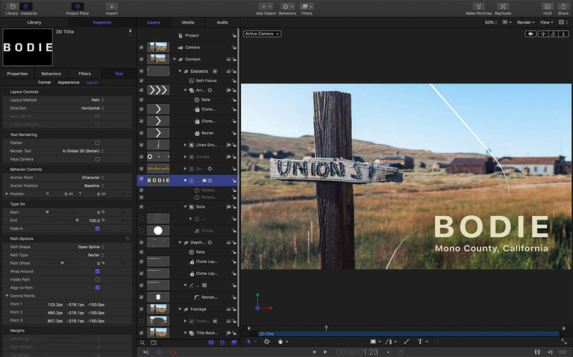Select the Pan hand tool
This screenshot has width=573, height=357.
click(x=280, y=342)
